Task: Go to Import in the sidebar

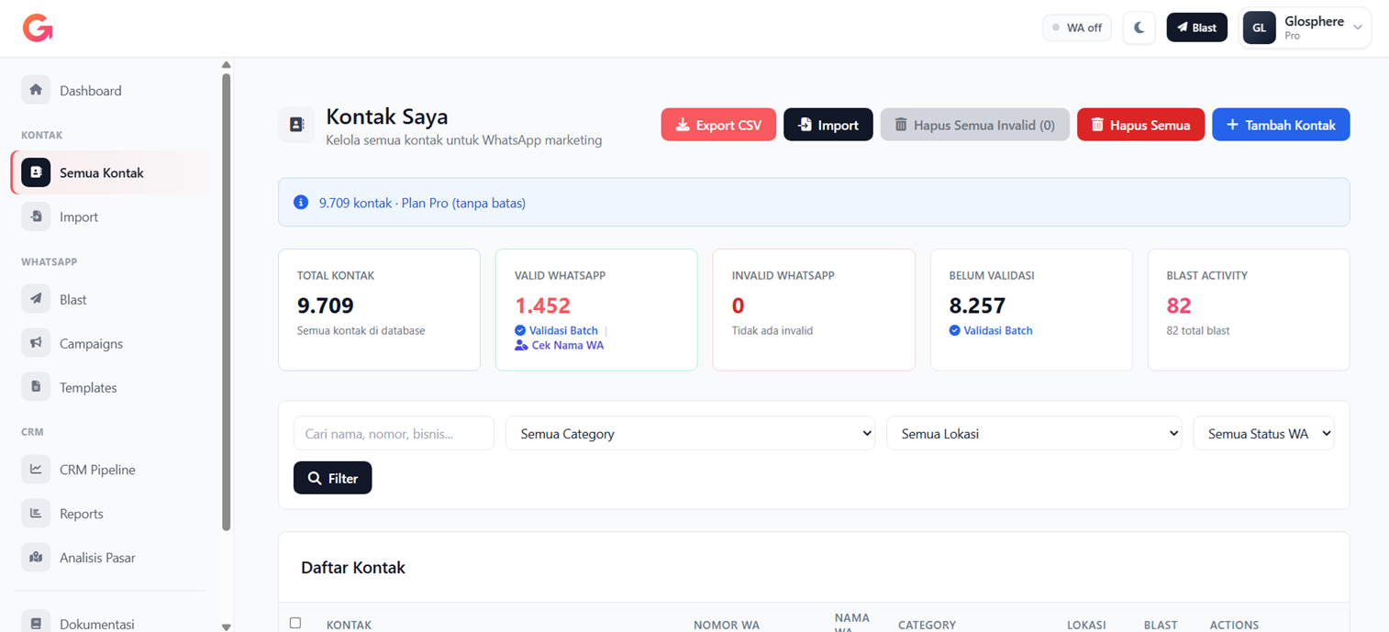Action: (x=108, y=216)
